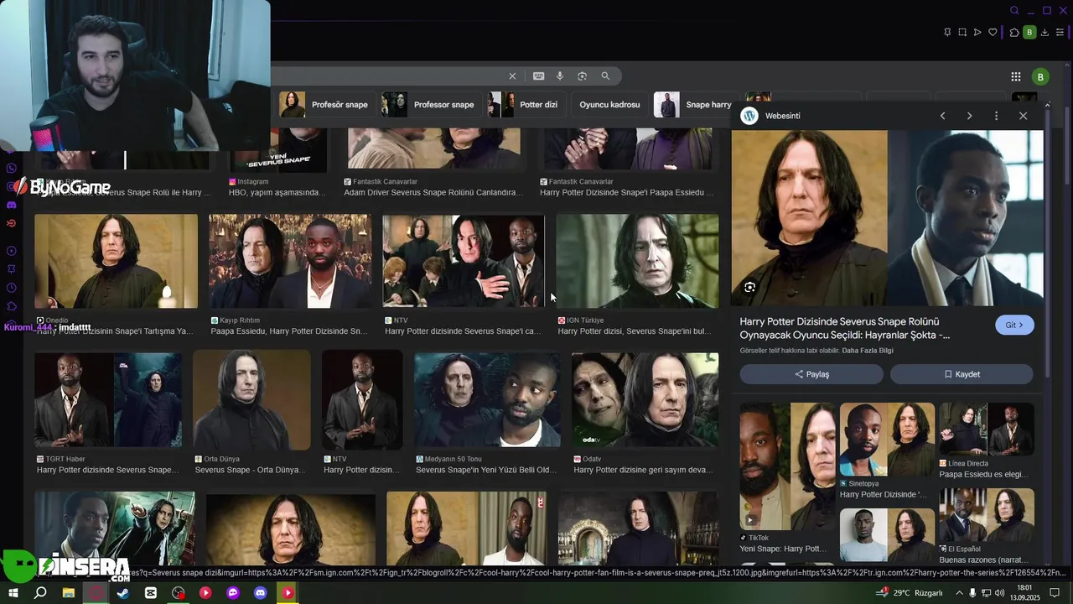Viewport: 1073px width, 604px height.
Task: Select the 'Profesör snape' filter chip
Action: tap(325, 105)
